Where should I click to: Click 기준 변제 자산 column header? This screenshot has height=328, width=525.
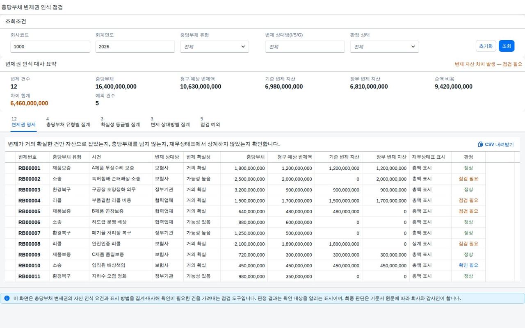click(x=338, y=157)
